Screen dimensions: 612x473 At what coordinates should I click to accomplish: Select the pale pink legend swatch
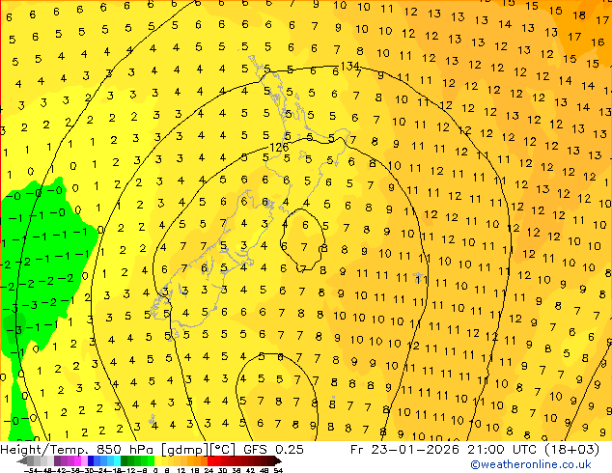(x=84, y=460)
